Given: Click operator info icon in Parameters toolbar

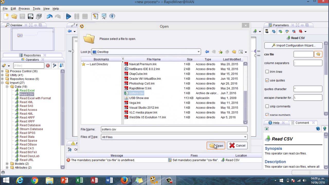Looking at the screenshot, I should coord(274,32).
